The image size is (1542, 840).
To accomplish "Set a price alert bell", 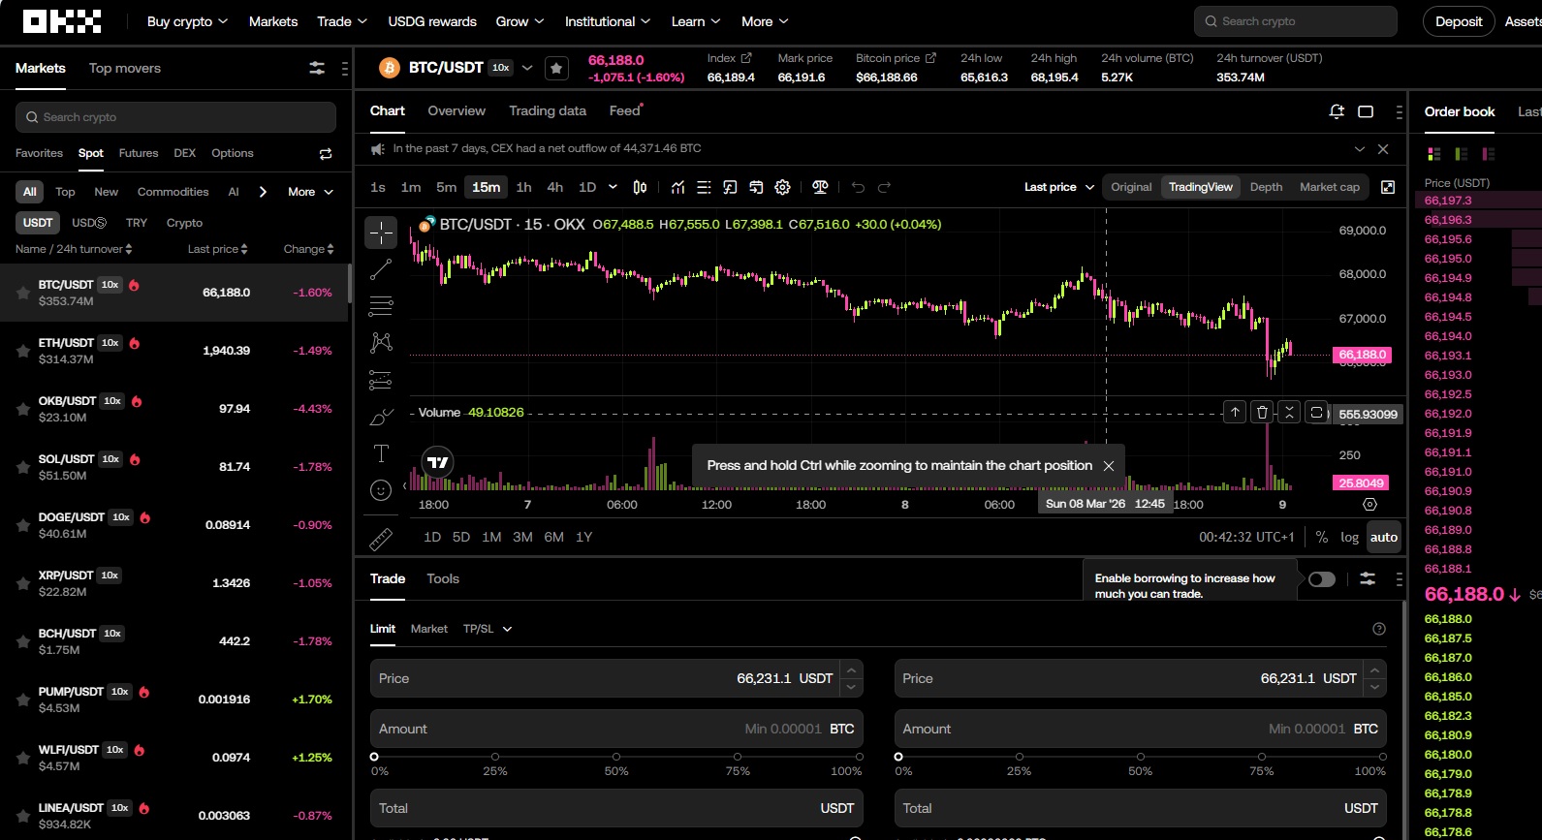I will (1337, 111).
